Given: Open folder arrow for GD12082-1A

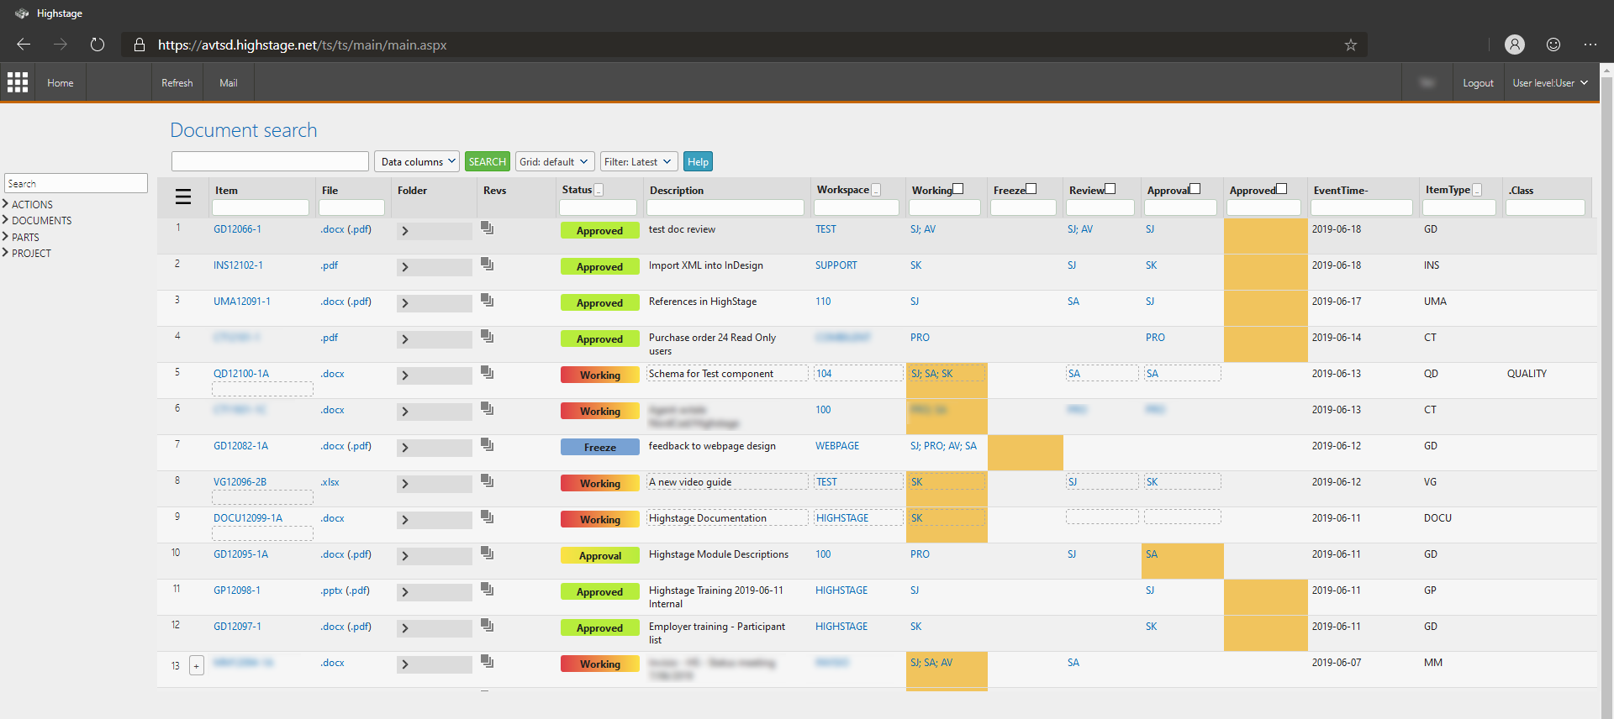Looking at the screenshot, I should tap(405, 448).
